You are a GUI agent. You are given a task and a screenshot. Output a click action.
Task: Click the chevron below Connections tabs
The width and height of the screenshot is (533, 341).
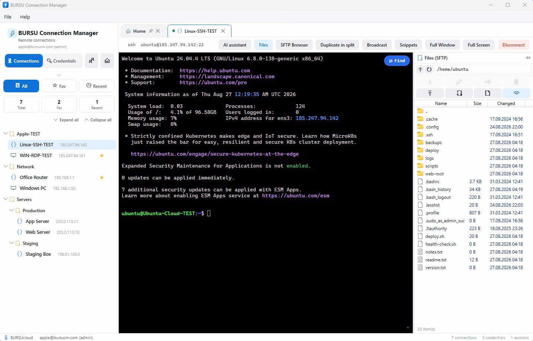click(59, 75)
